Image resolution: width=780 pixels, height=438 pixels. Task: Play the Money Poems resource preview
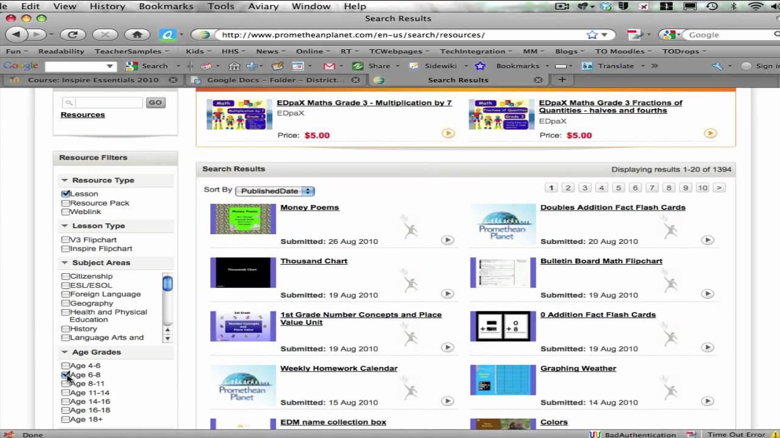448,240
